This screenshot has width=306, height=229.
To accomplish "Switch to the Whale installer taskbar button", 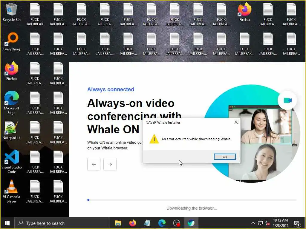I will pos(191,223).
